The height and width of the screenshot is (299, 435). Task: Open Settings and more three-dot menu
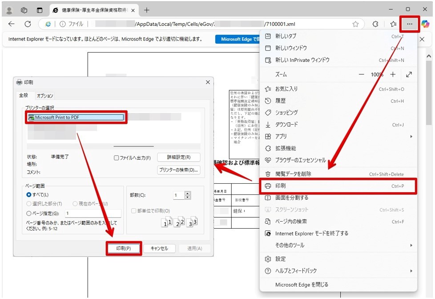point(410,24)
